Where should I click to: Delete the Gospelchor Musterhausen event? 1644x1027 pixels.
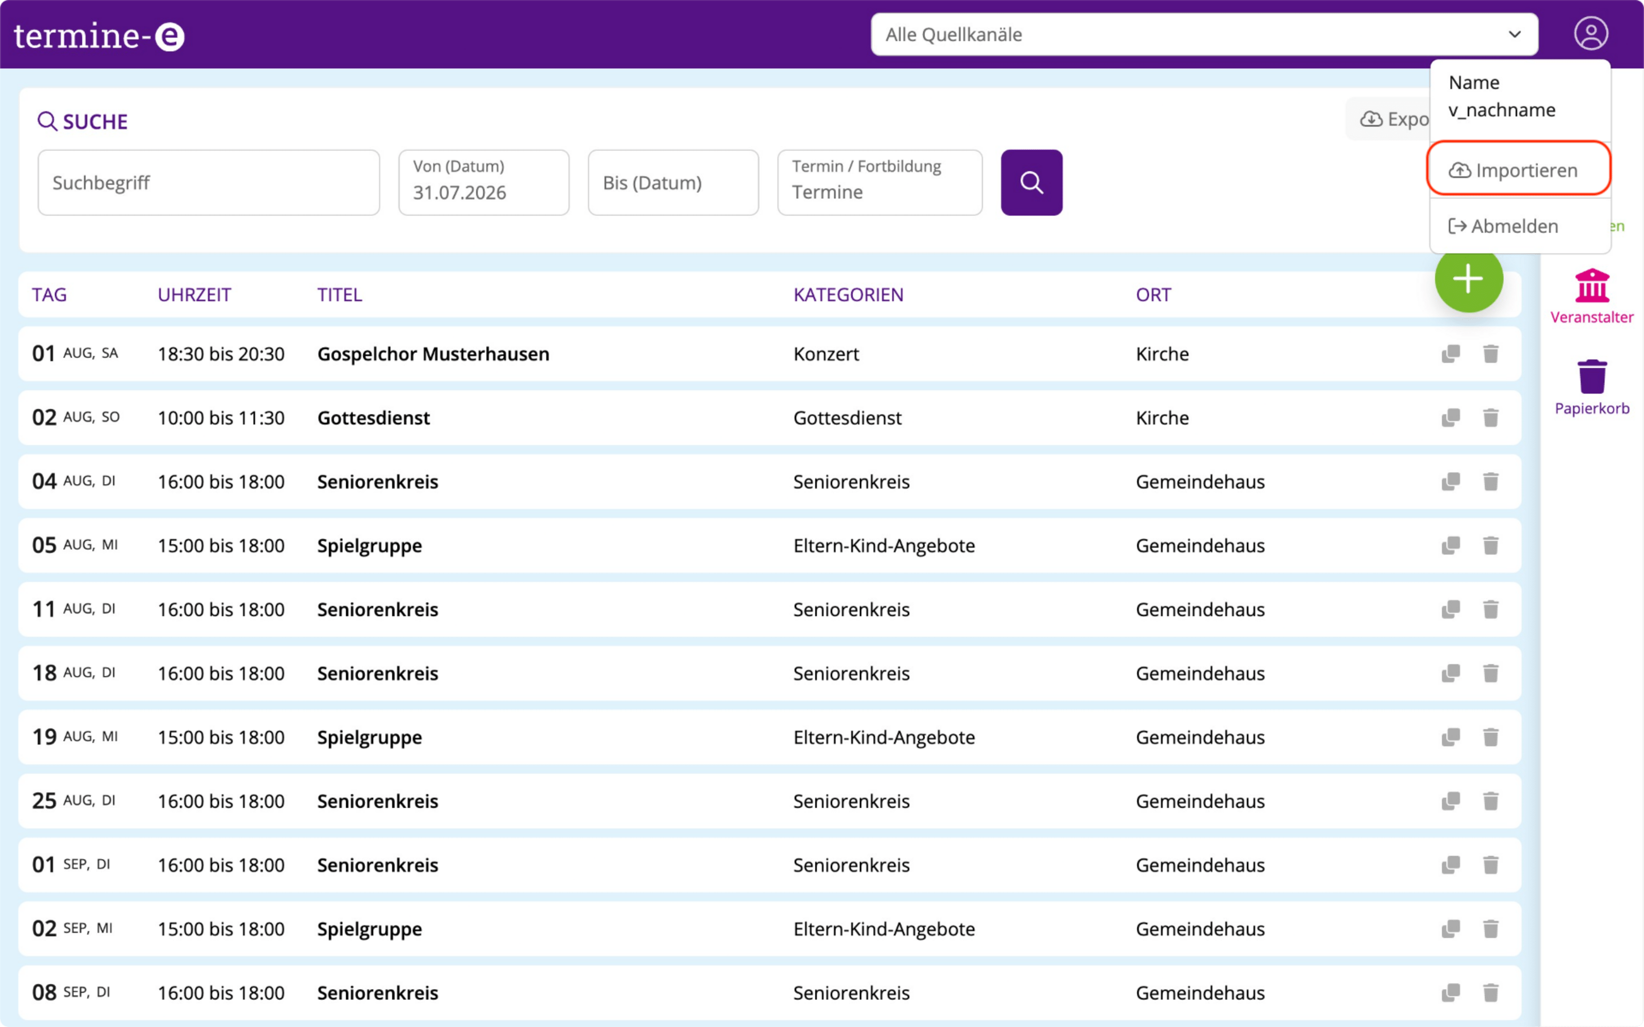pos(1490,354)
